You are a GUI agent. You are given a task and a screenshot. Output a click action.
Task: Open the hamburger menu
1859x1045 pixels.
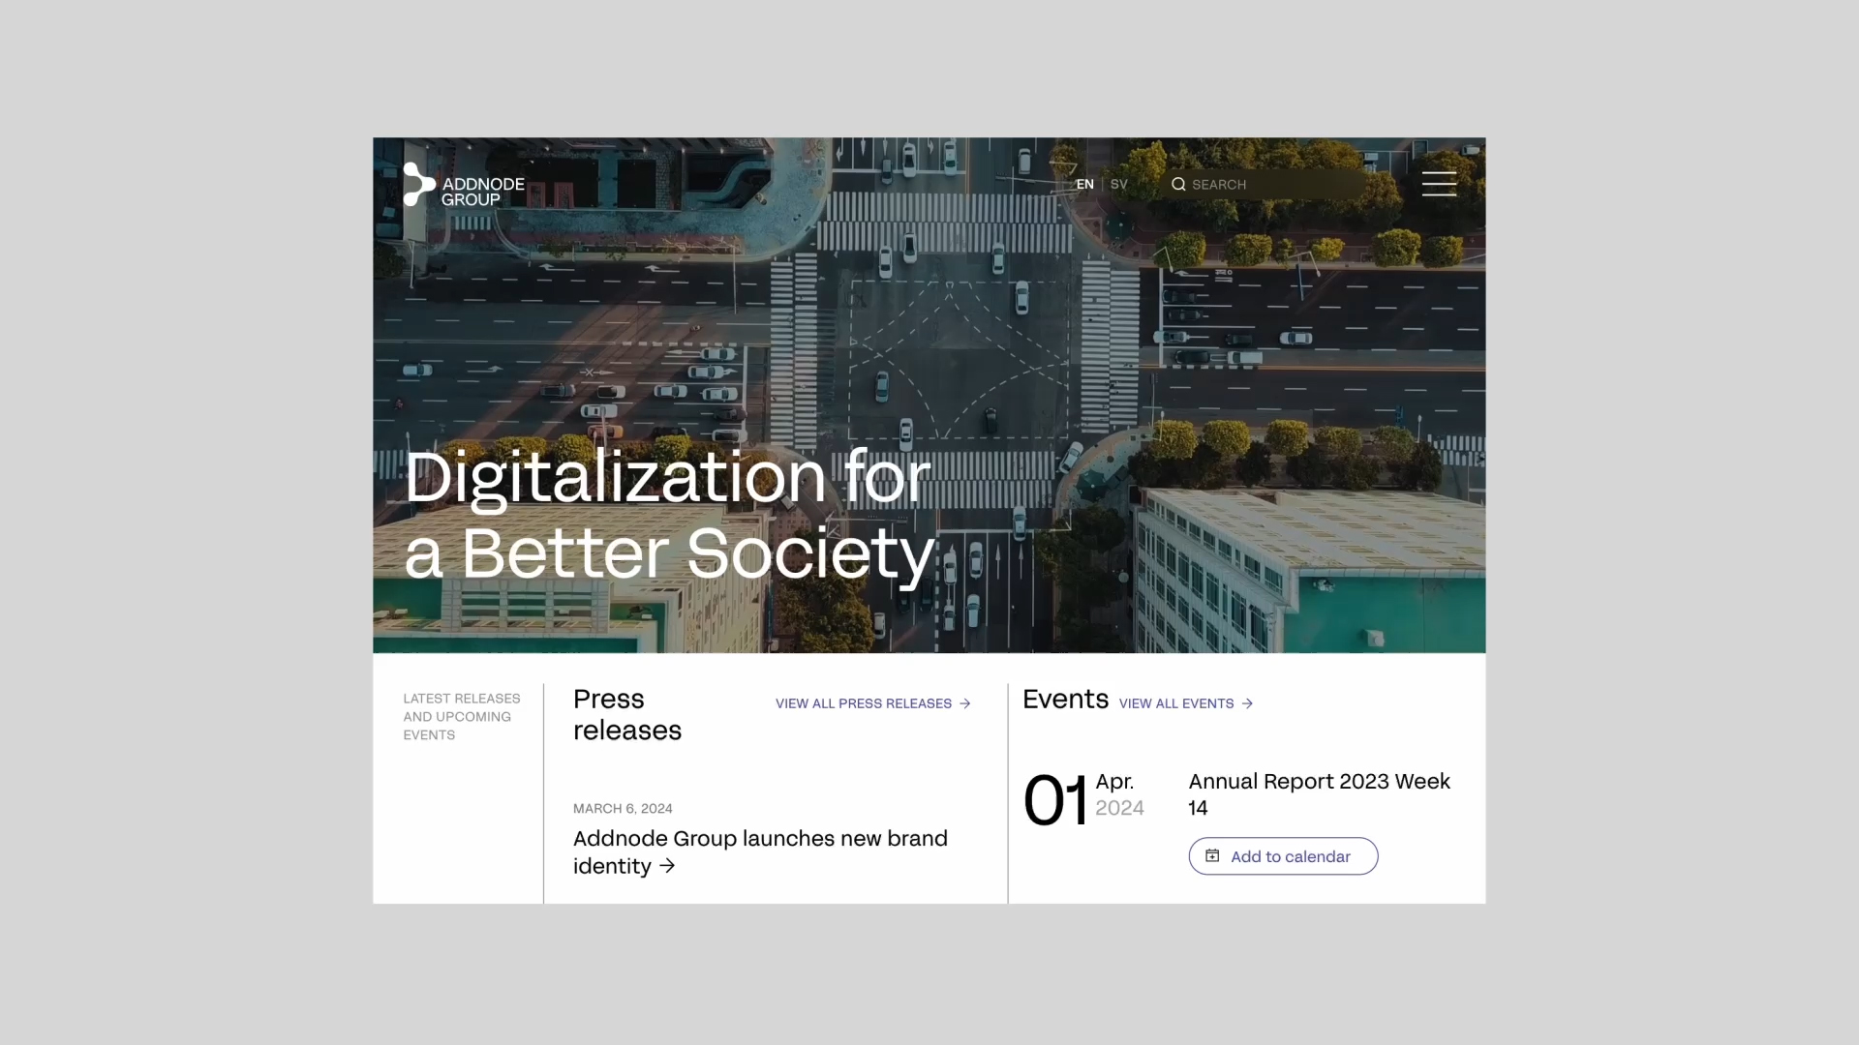1439,184
